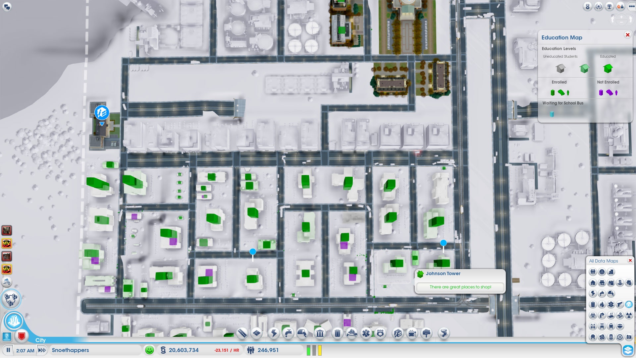Screen dimensions: 636x358
Task: Expand the top-right options menu
Action: (631, 6)
